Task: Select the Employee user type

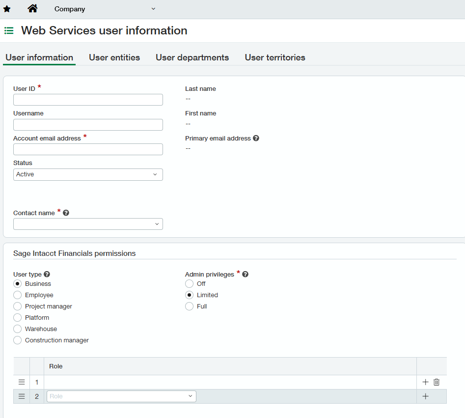Action: point(18,295)
